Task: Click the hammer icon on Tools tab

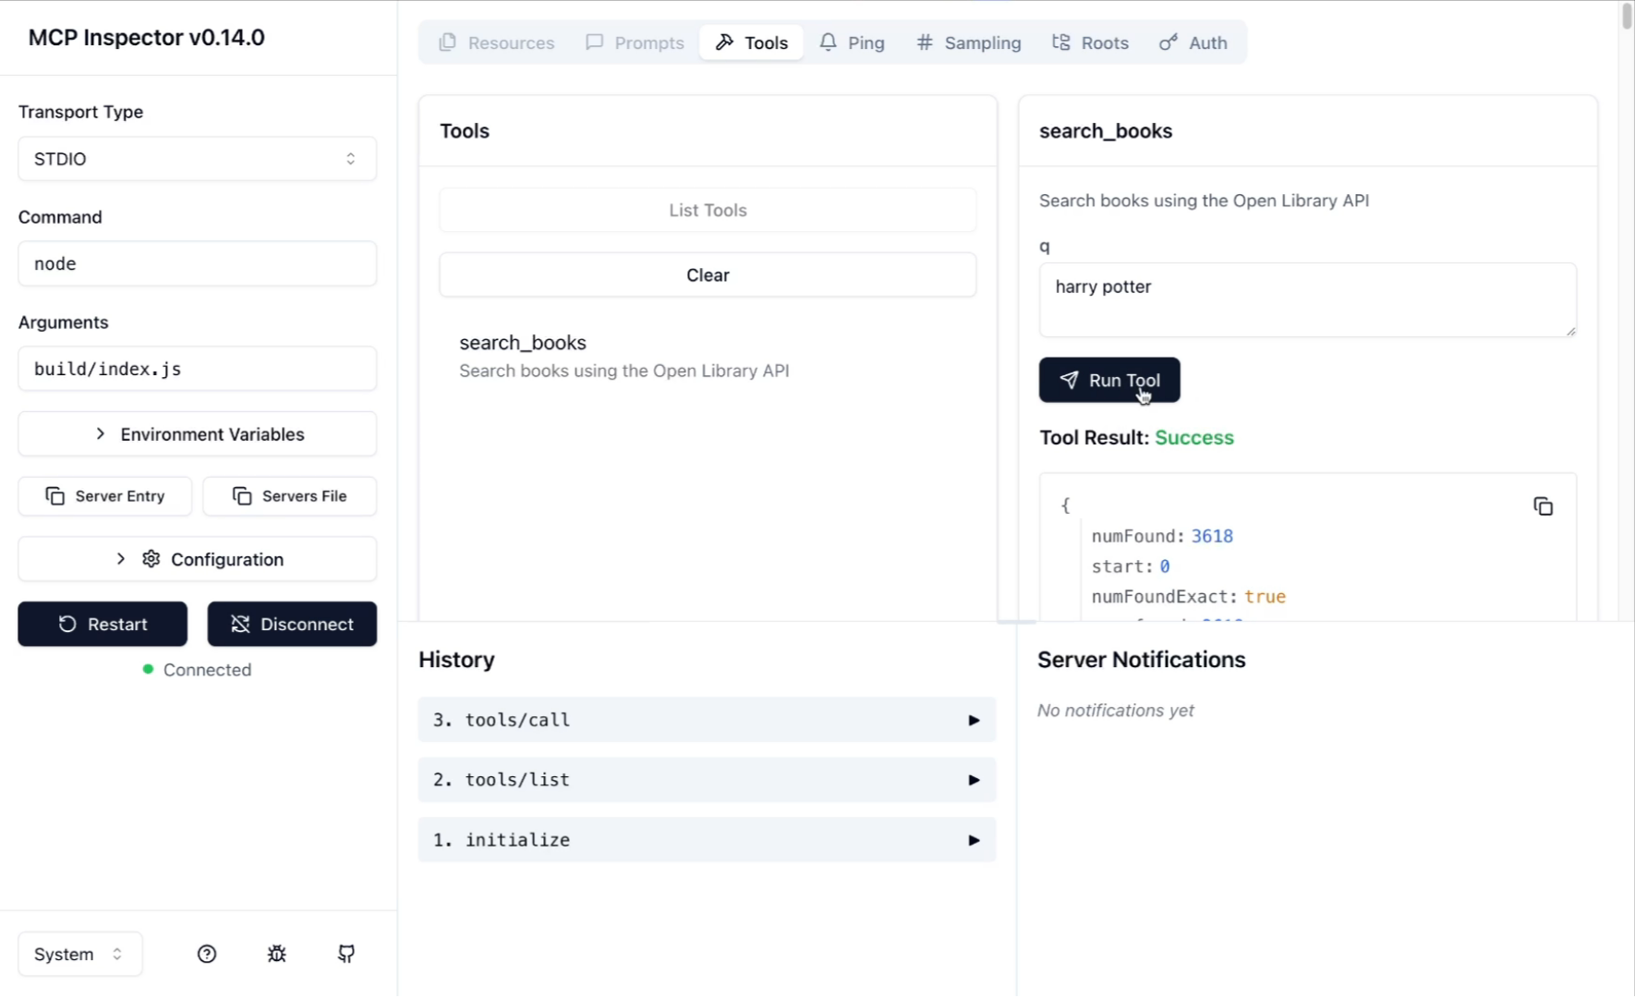Action: click(725, 43)
